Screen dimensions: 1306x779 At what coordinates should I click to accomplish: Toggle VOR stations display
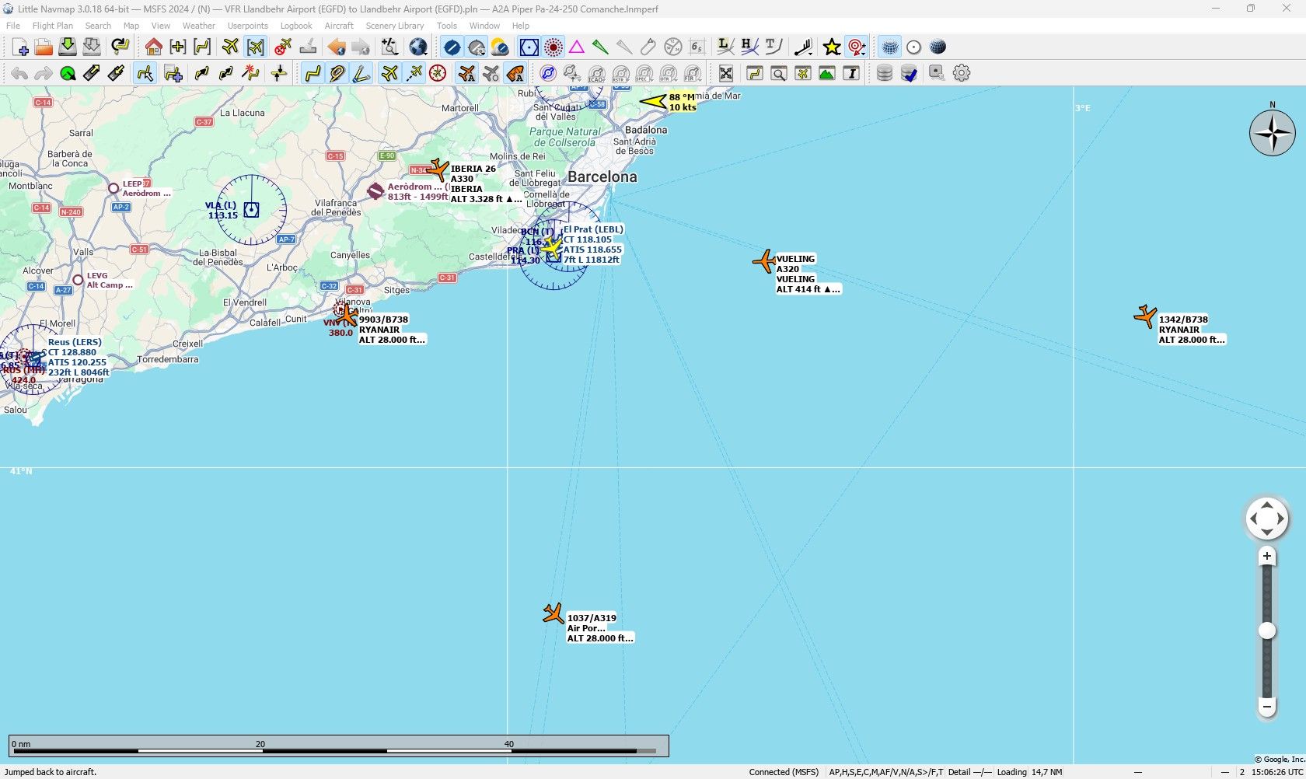tap(529, 47)
